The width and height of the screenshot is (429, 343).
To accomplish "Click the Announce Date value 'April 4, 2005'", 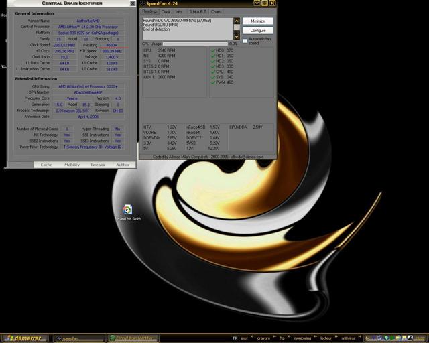I will pos(88,117).
